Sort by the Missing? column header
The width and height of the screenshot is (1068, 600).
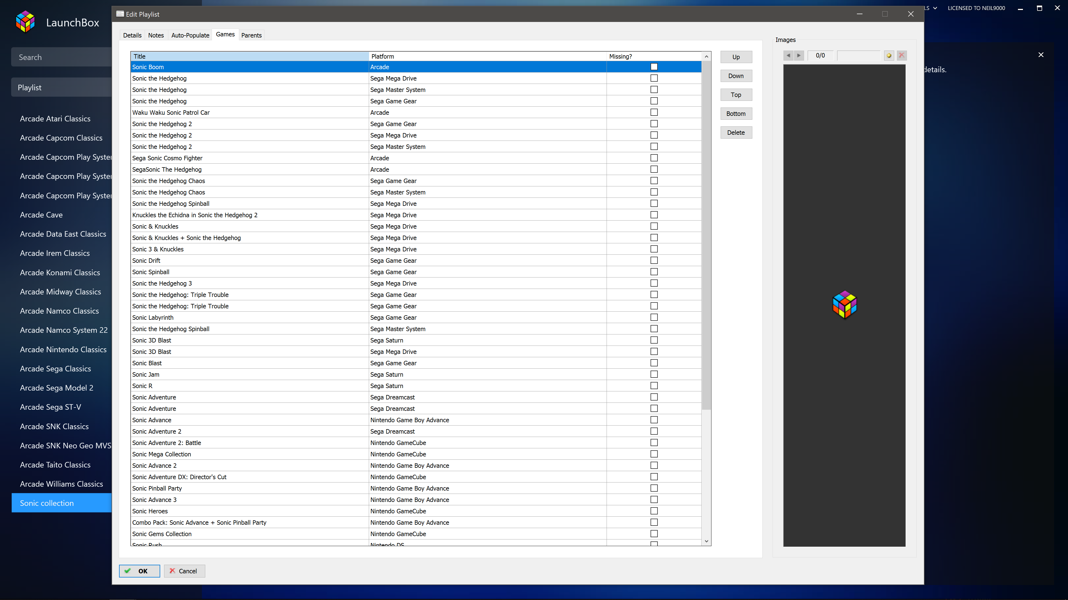[654, 56]
